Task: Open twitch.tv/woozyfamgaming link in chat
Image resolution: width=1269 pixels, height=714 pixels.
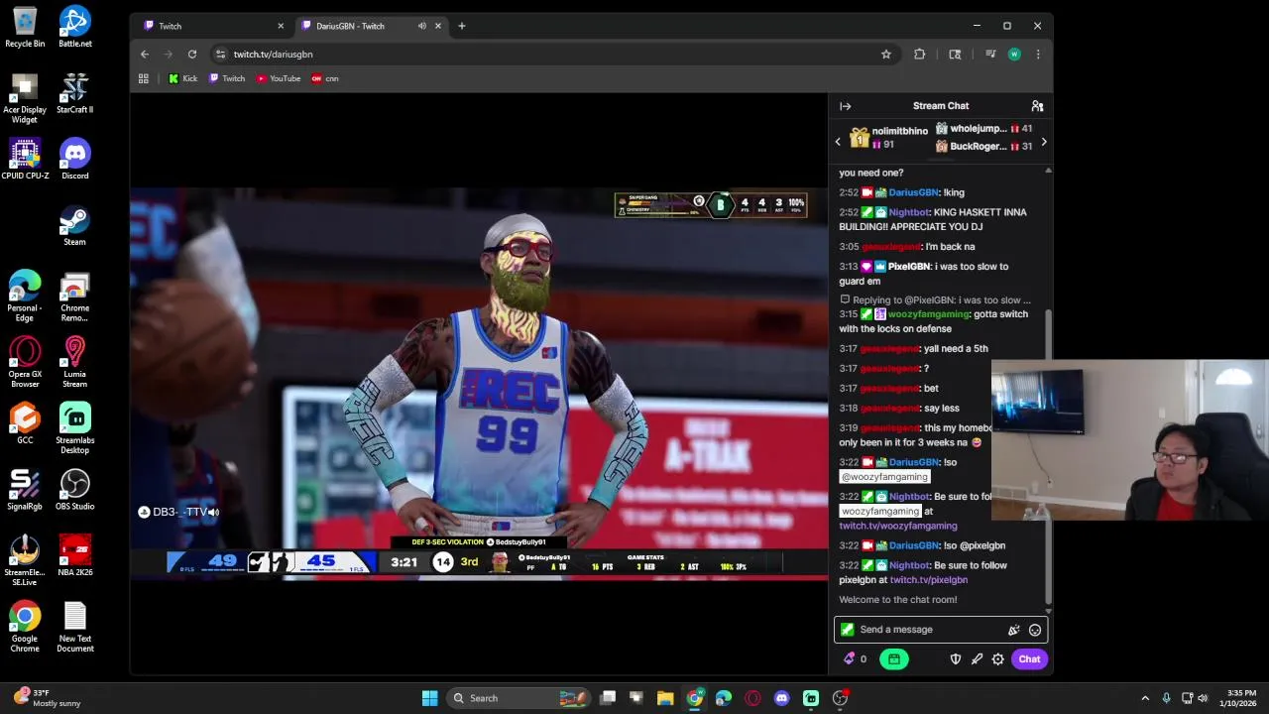Action: [x=898, y=526]
